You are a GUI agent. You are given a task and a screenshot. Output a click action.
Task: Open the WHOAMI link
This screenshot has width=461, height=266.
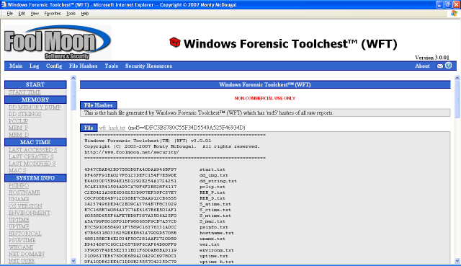(21, 247)
